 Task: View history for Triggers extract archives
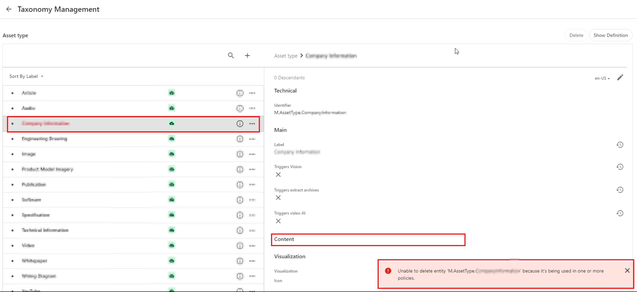(620, 190)
